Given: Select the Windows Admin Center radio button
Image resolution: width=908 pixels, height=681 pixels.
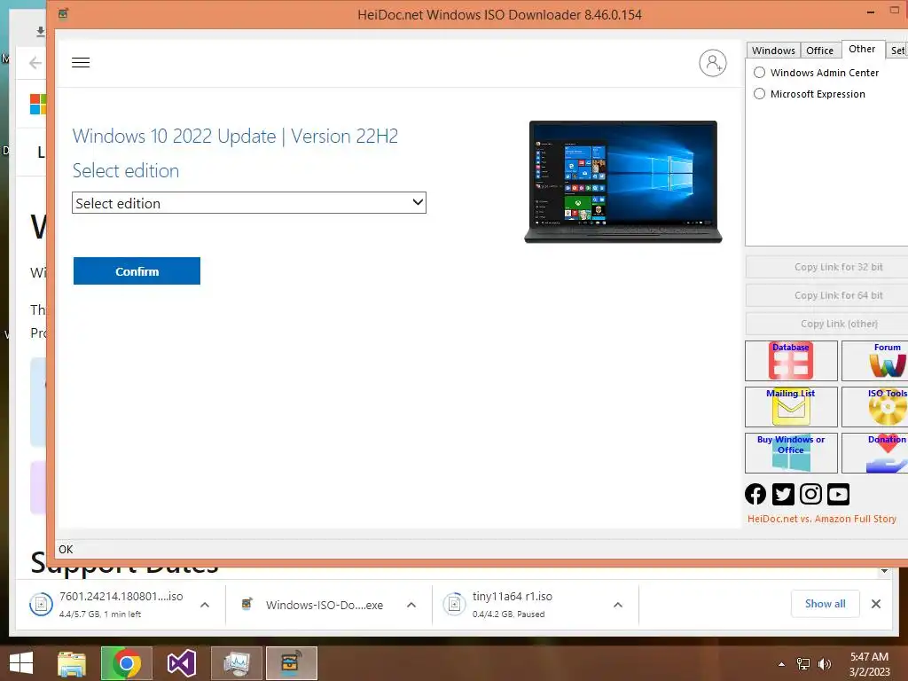Looking at the screenshot, I should click(759, 73).
